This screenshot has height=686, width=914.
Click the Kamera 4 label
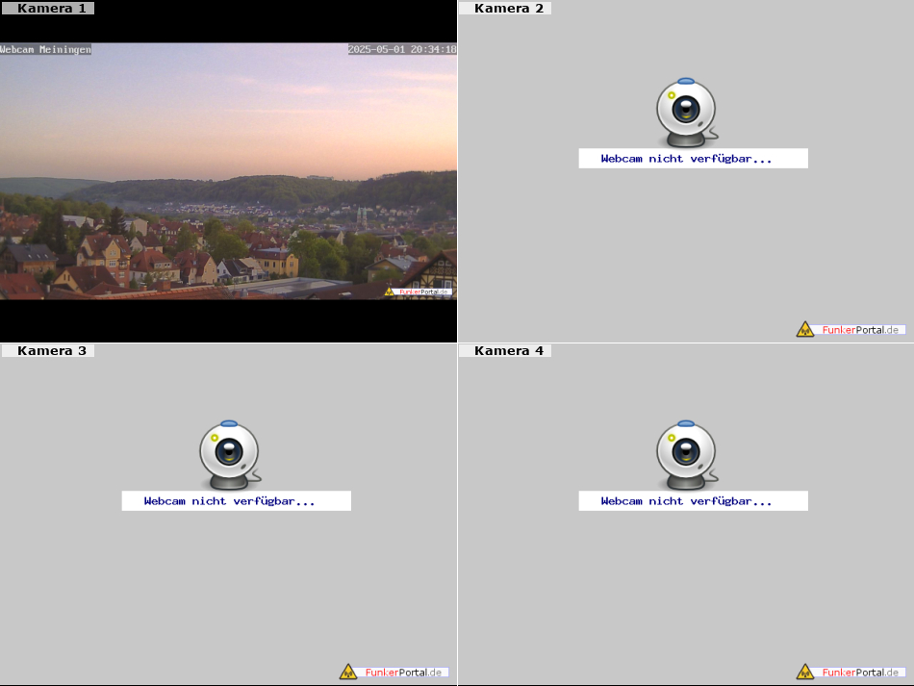[505, 350]
